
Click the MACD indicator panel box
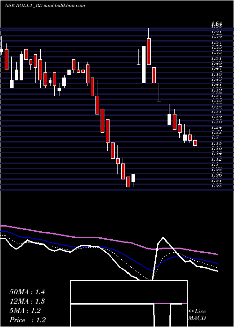(x=129, y=304)
